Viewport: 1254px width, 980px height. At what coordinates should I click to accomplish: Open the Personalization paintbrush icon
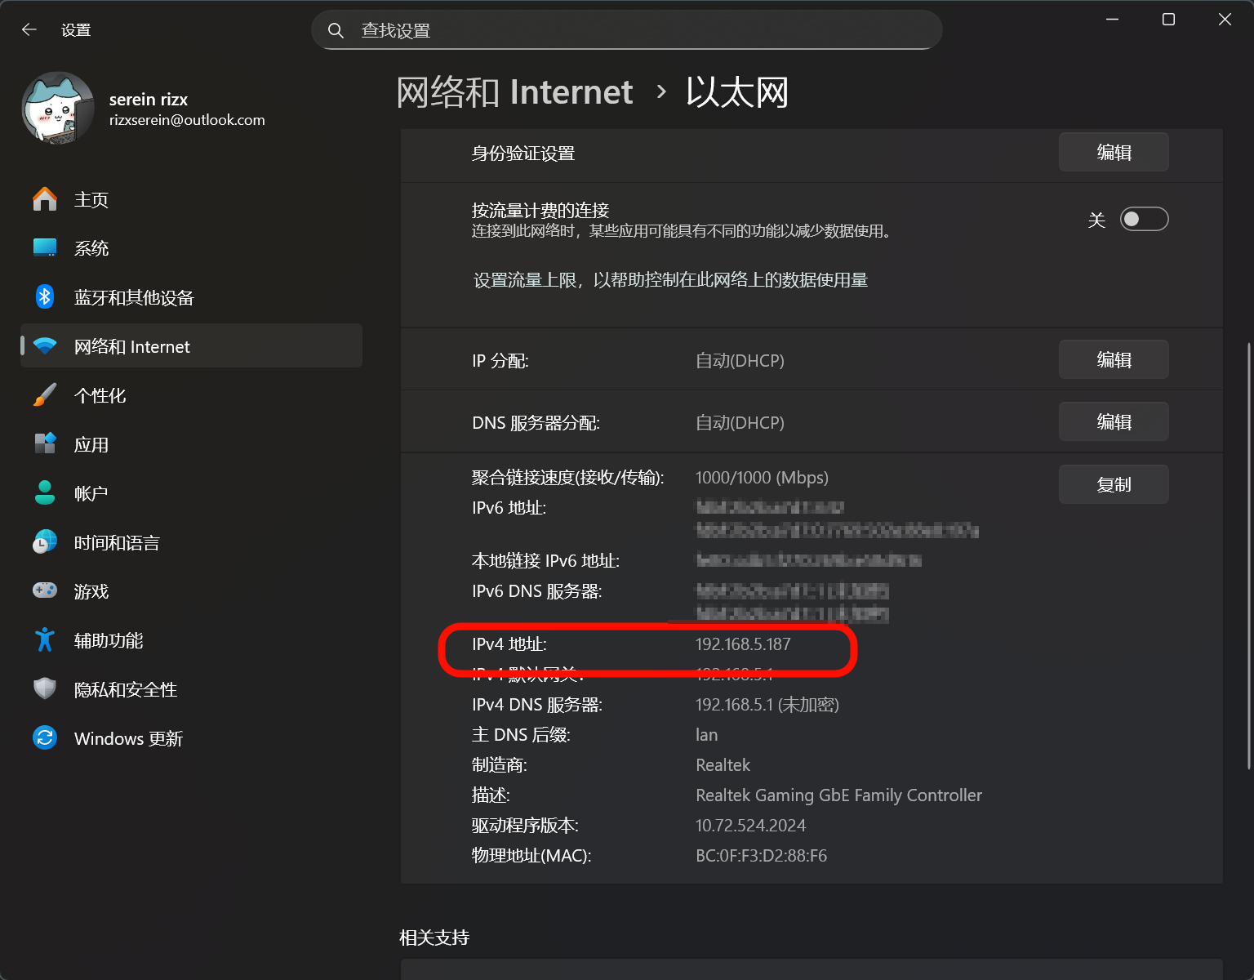click(45, 395)
